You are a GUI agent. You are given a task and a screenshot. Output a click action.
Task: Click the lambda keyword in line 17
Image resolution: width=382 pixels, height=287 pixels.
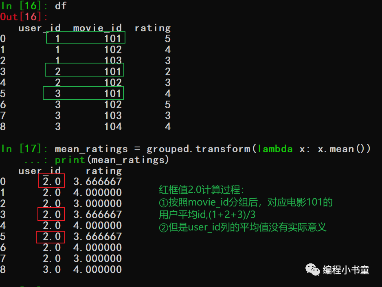(275, 149)
